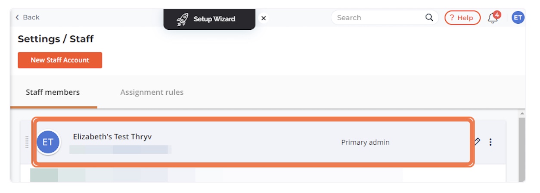Click the scrollbar up arrow

point(522,113)
